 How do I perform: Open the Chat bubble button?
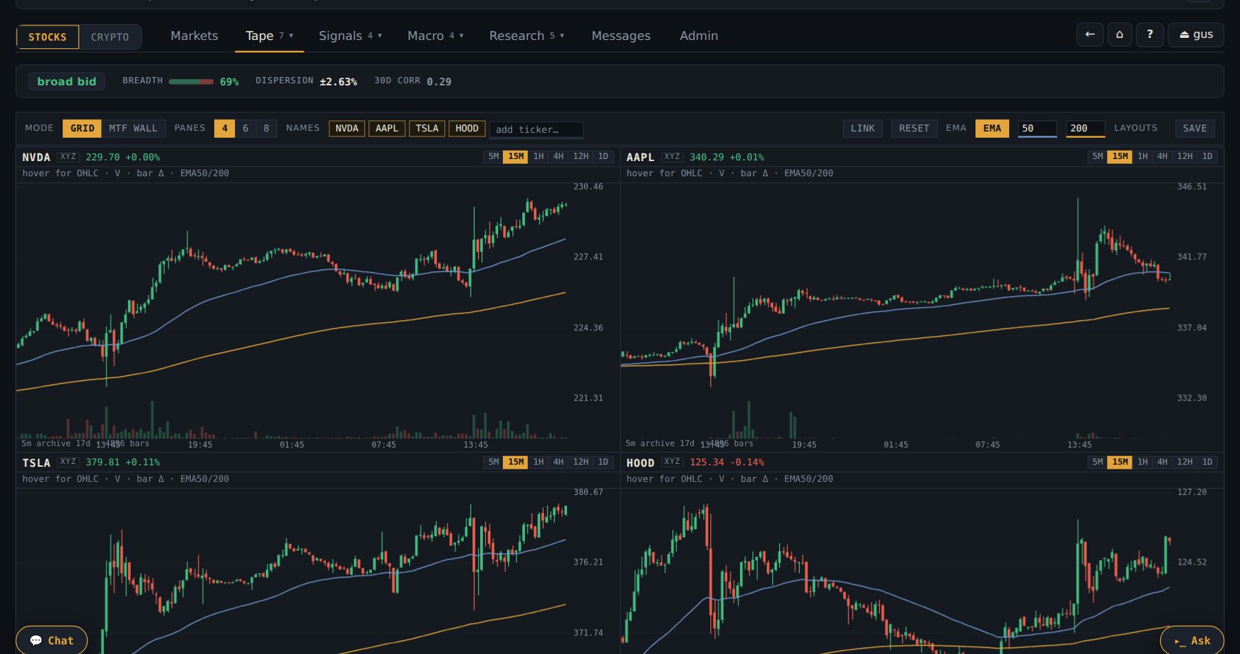pos(52,640)
